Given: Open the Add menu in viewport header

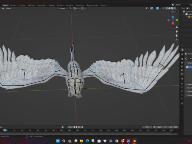Looking at the screenshot, I should 3,8.
